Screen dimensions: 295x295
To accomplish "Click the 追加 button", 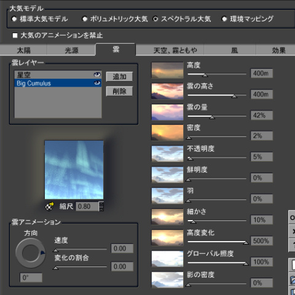I will pos(119,77).
